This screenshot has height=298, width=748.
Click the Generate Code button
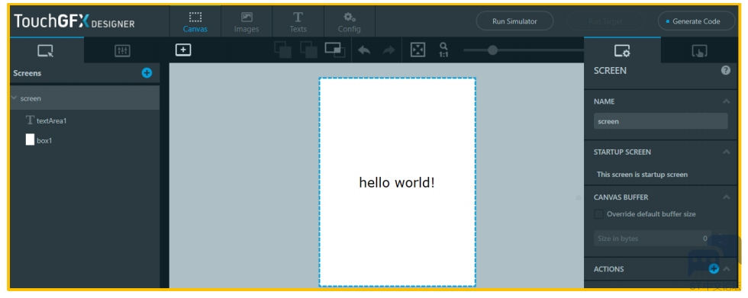(x=696, y=21)
